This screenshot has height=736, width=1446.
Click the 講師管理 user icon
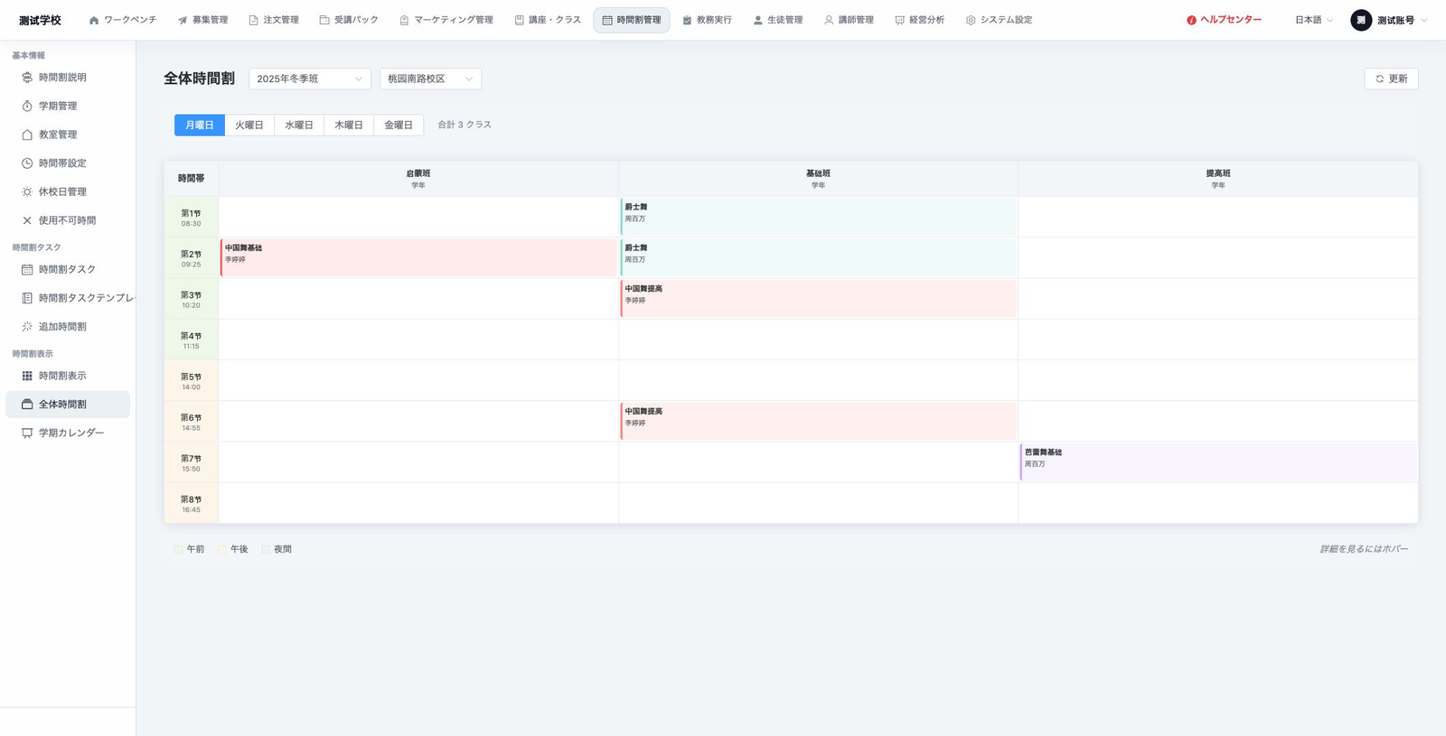829,20
